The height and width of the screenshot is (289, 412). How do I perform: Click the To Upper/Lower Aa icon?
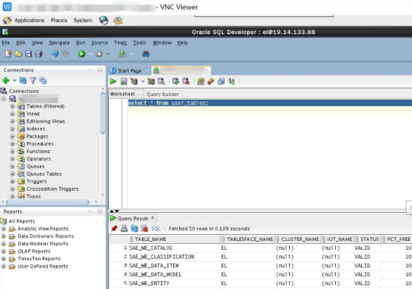click(231, 81)
